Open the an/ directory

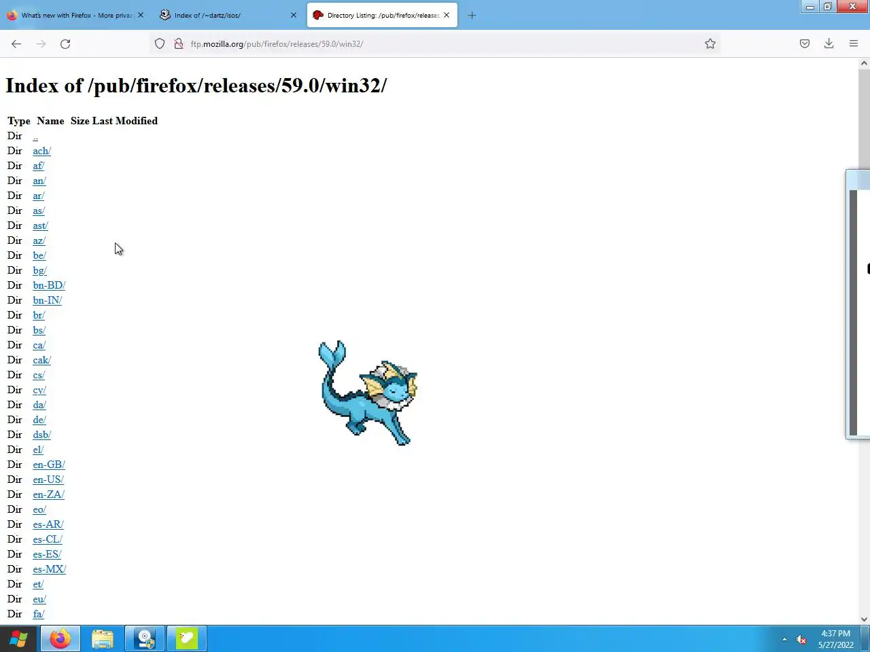click(x=39, y=181)
